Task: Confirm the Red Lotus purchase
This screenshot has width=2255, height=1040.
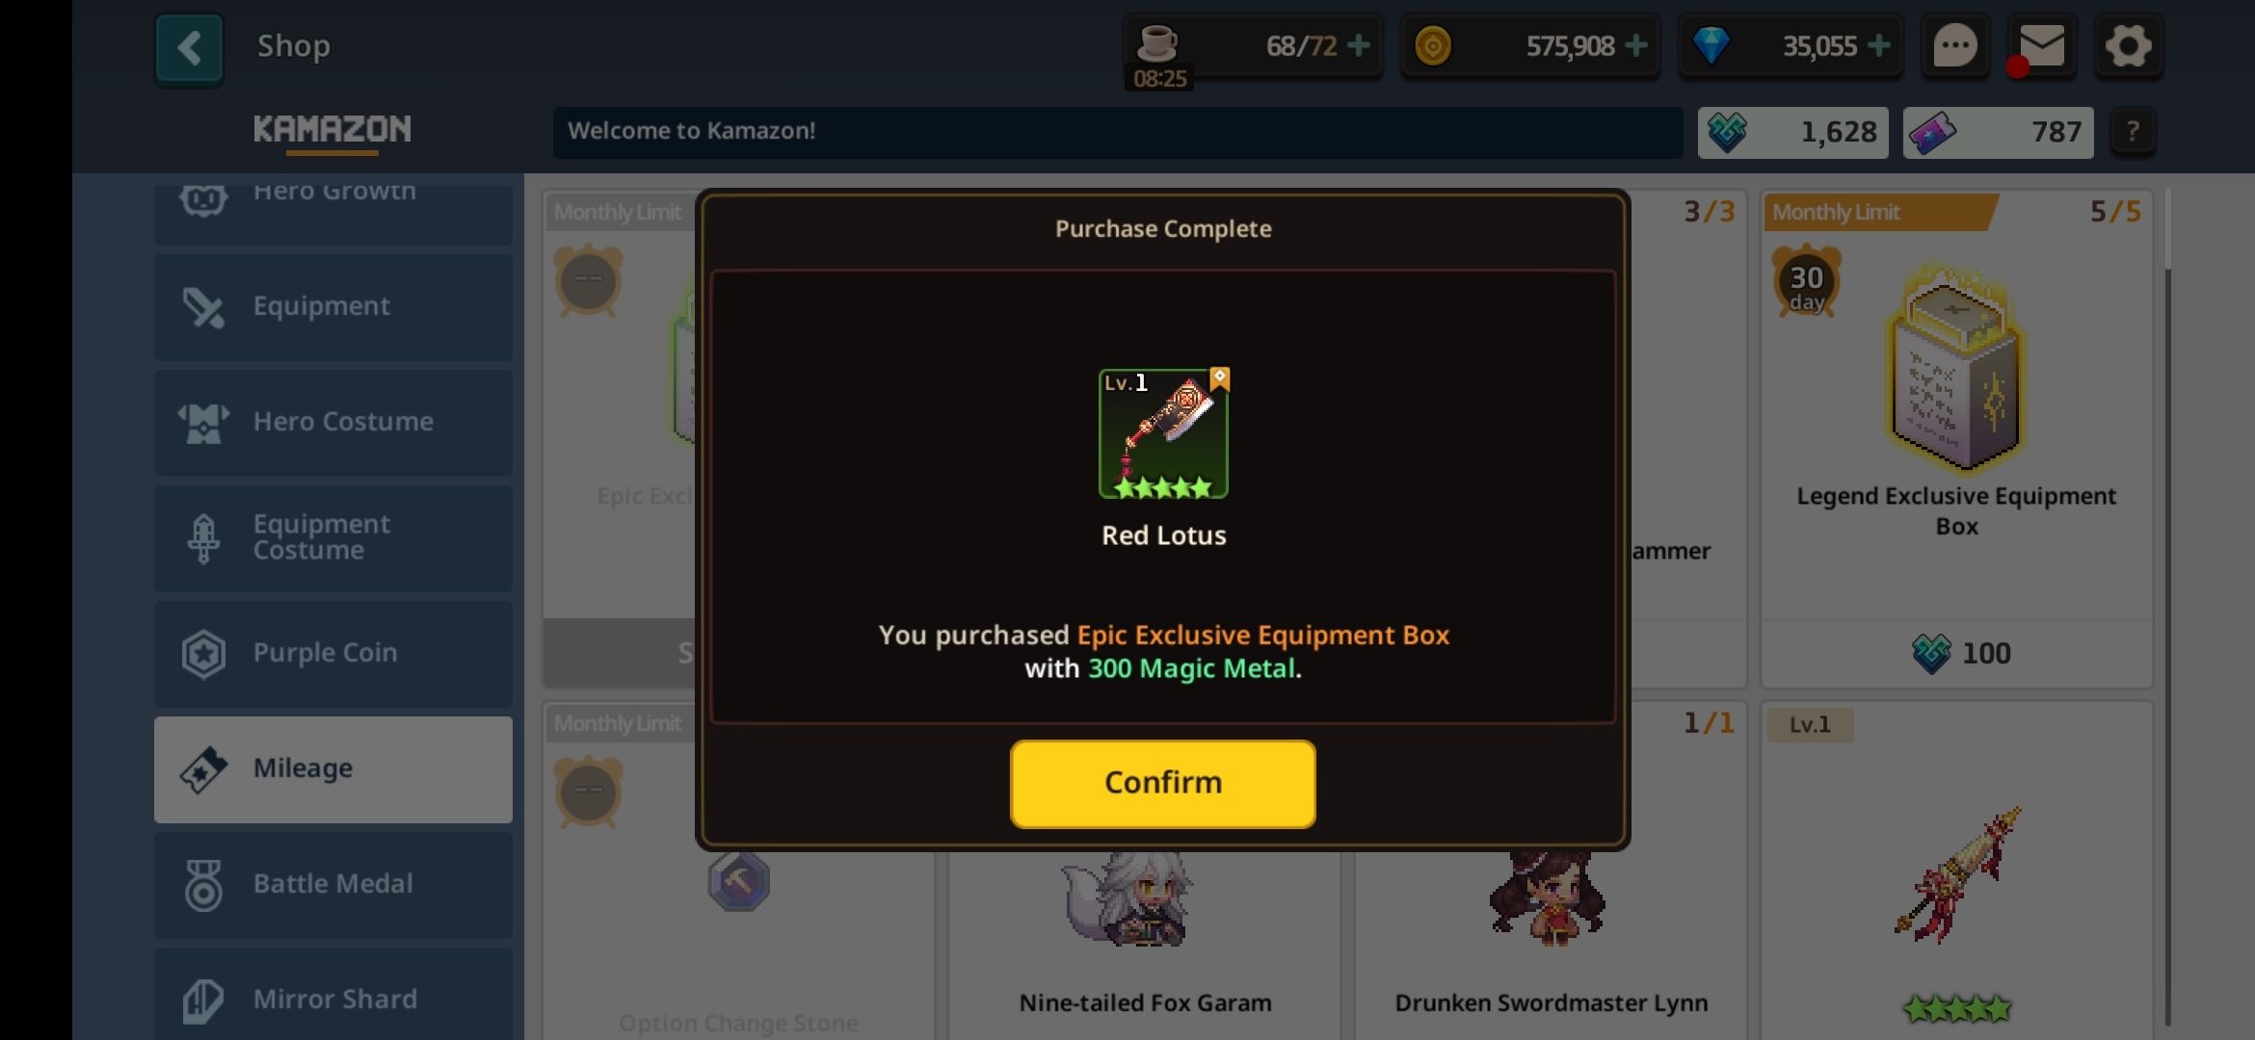Action: tap(1162, 783)
